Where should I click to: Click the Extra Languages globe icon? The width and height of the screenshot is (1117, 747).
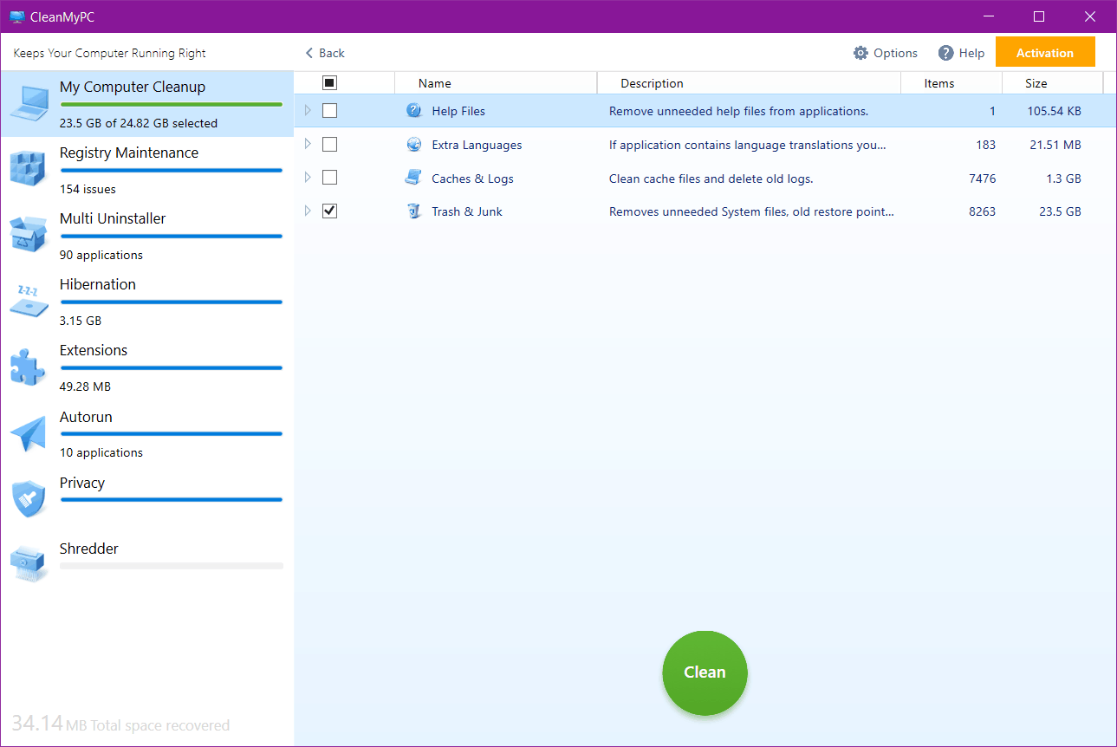(414, 145)
